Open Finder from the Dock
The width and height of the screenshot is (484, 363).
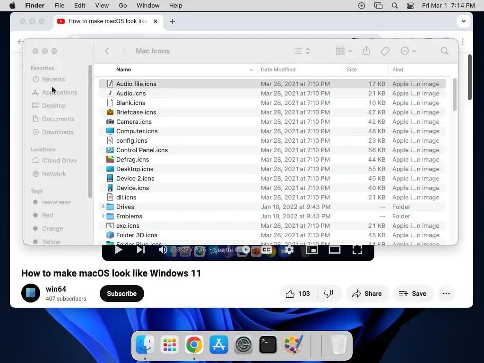pyautogui.click(x=145, y=345)
